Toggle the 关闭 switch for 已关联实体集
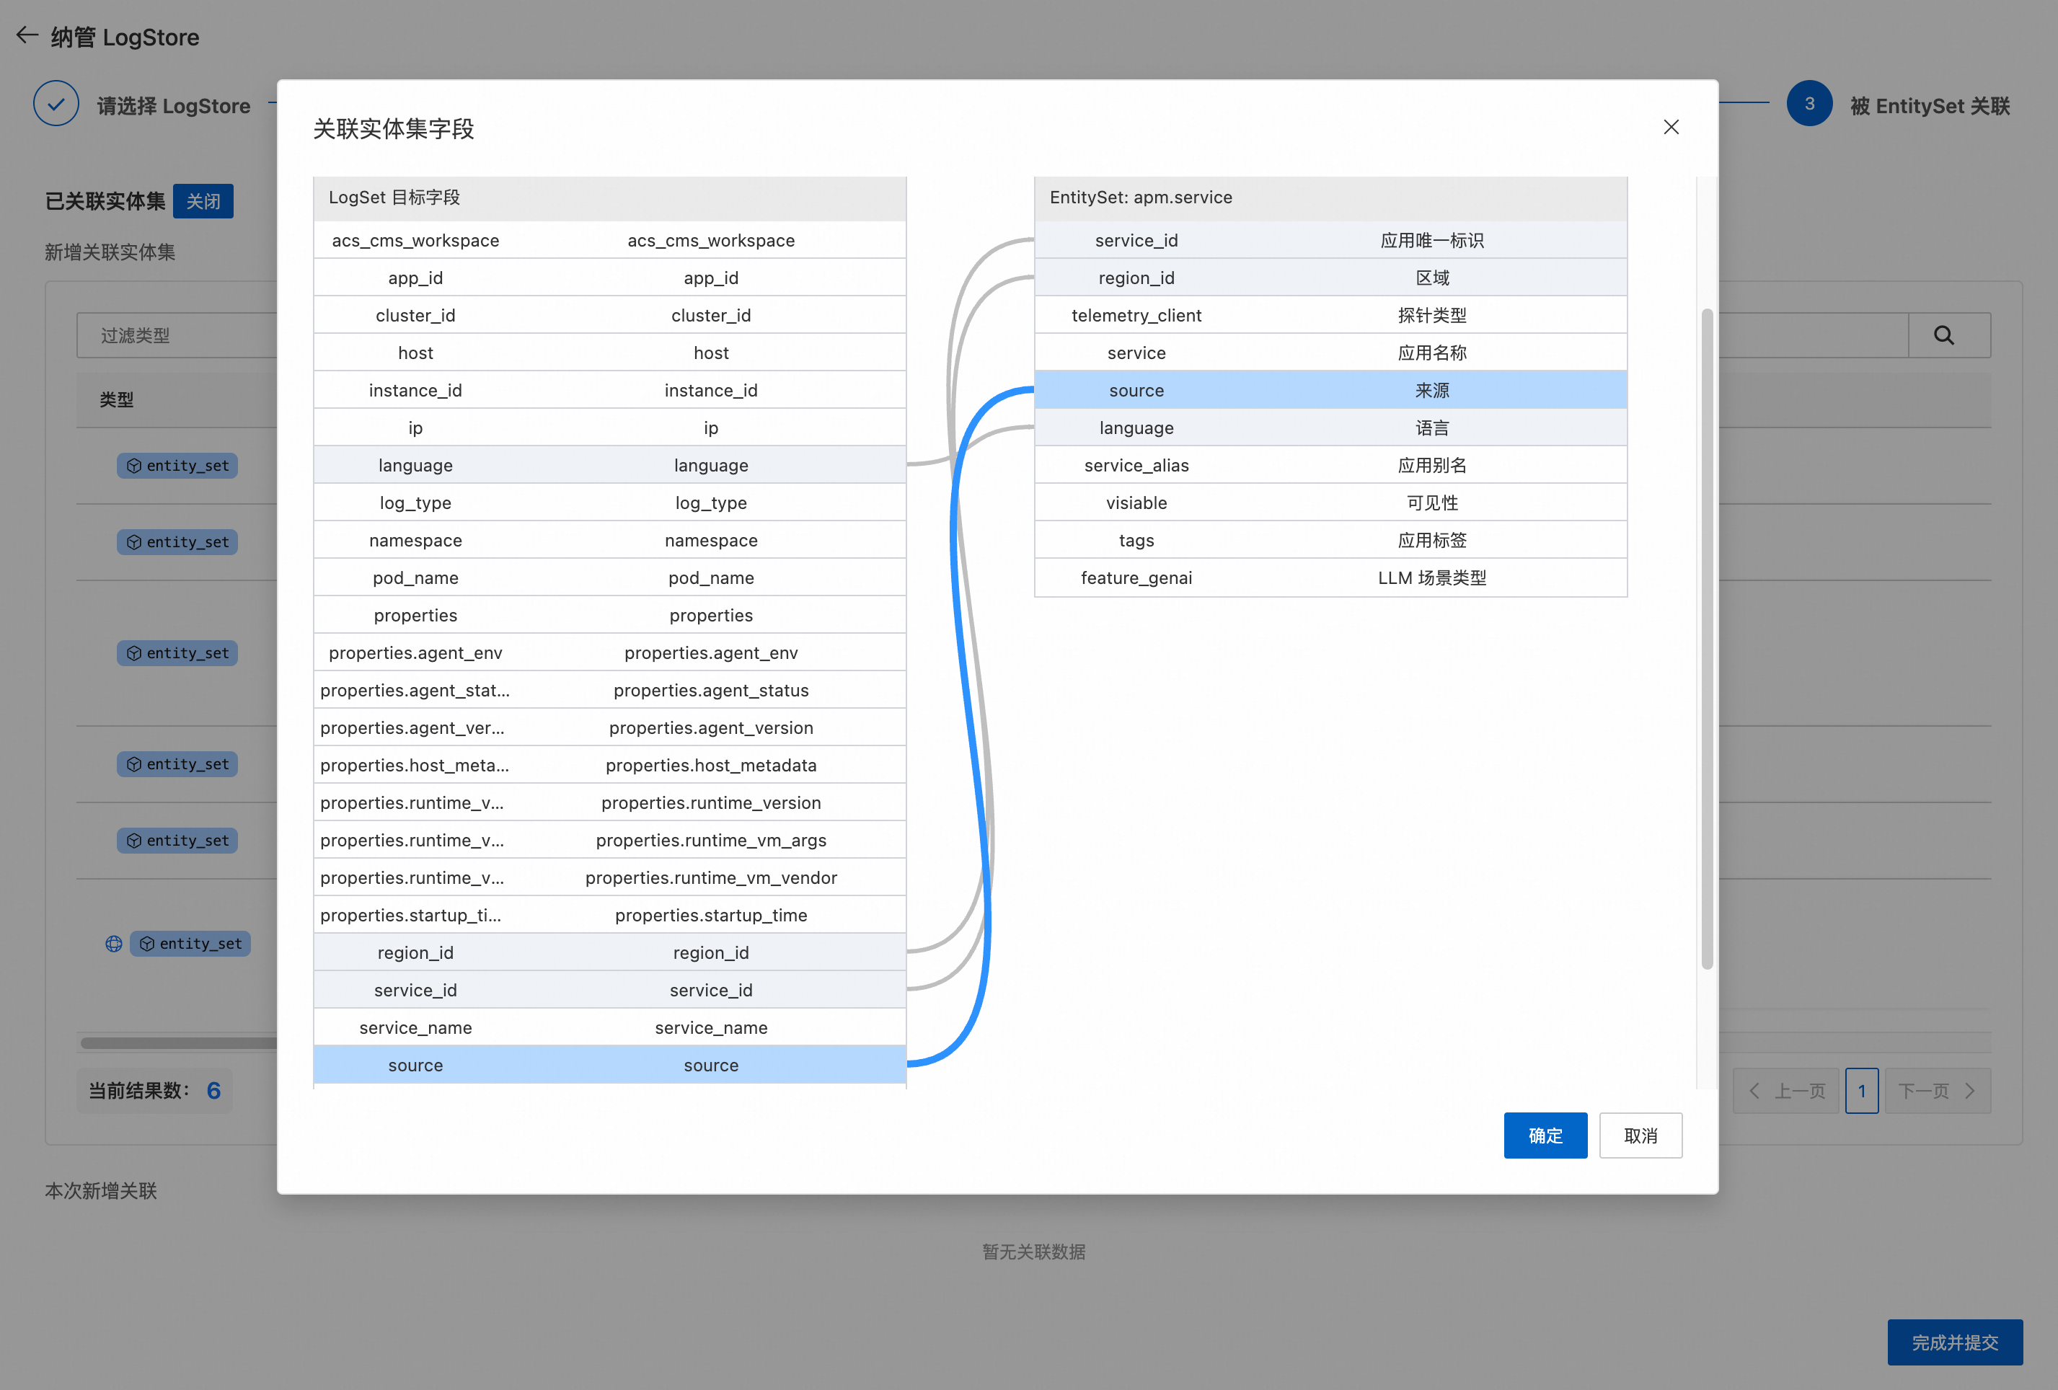 [x=203, y=201]
